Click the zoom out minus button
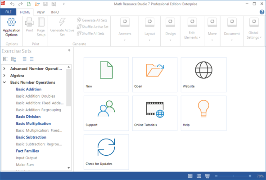The width and height of the screenshot is (266, 180). 216,176
